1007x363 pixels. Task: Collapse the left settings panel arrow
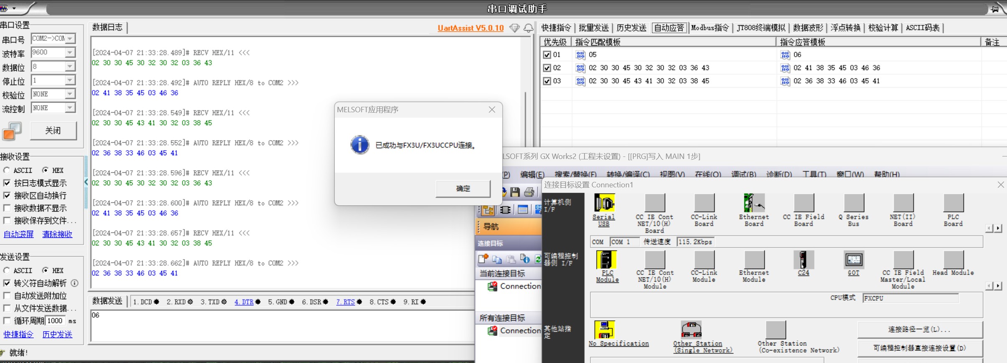[86, 182]
